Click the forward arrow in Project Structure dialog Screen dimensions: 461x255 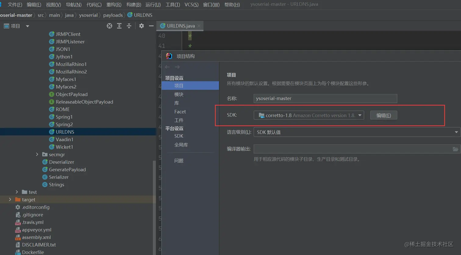[x=177, y=67]
